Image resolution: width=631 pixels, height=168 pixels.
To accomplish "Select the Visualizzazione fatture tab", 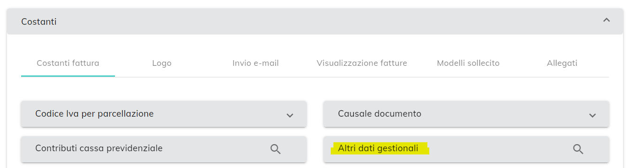I will pyautogui.click(x=362, y=63).
